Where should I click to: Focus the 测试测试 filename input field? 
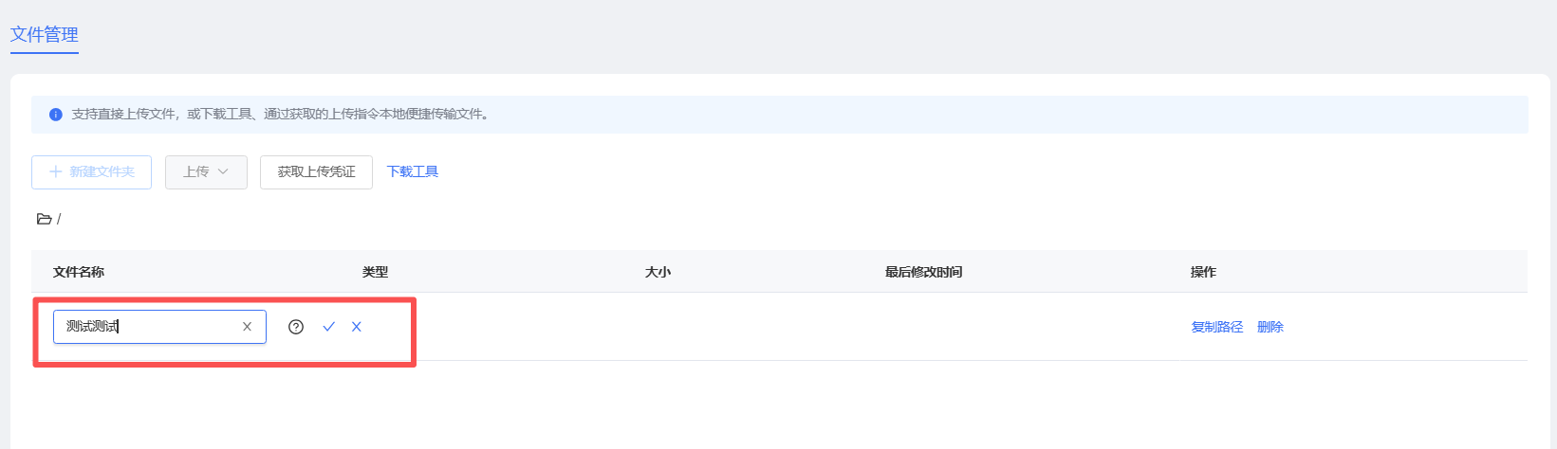147,327
